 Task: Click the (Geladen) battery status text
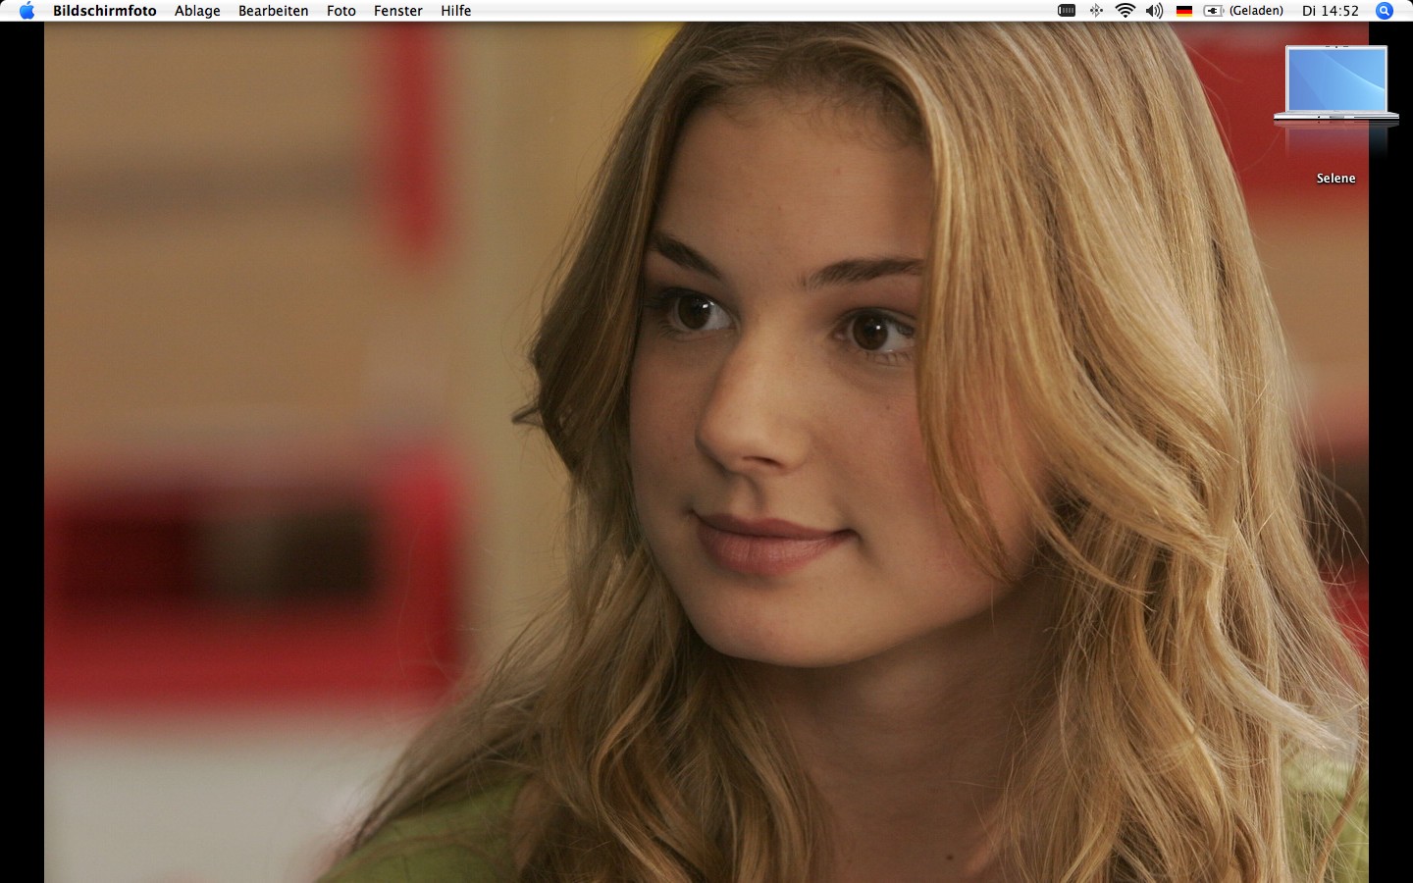tap(1256, 11)
